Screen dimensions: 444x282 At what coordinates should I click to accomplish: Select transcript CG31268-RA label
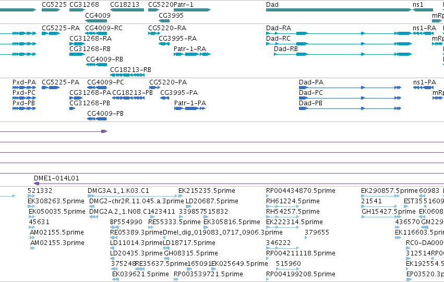pyautogui.click(x=91, y=39)
